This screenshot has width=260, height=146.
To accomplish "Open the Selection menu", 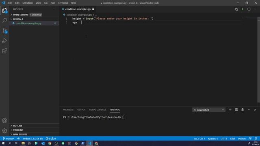I will pos(28,3).
